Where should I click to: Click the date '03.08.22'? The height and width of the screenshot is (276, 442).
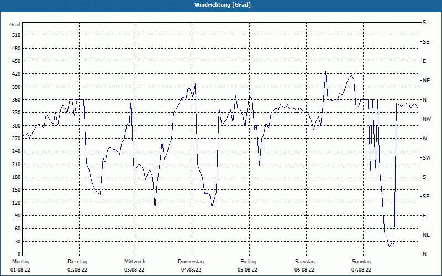(134, 270)
